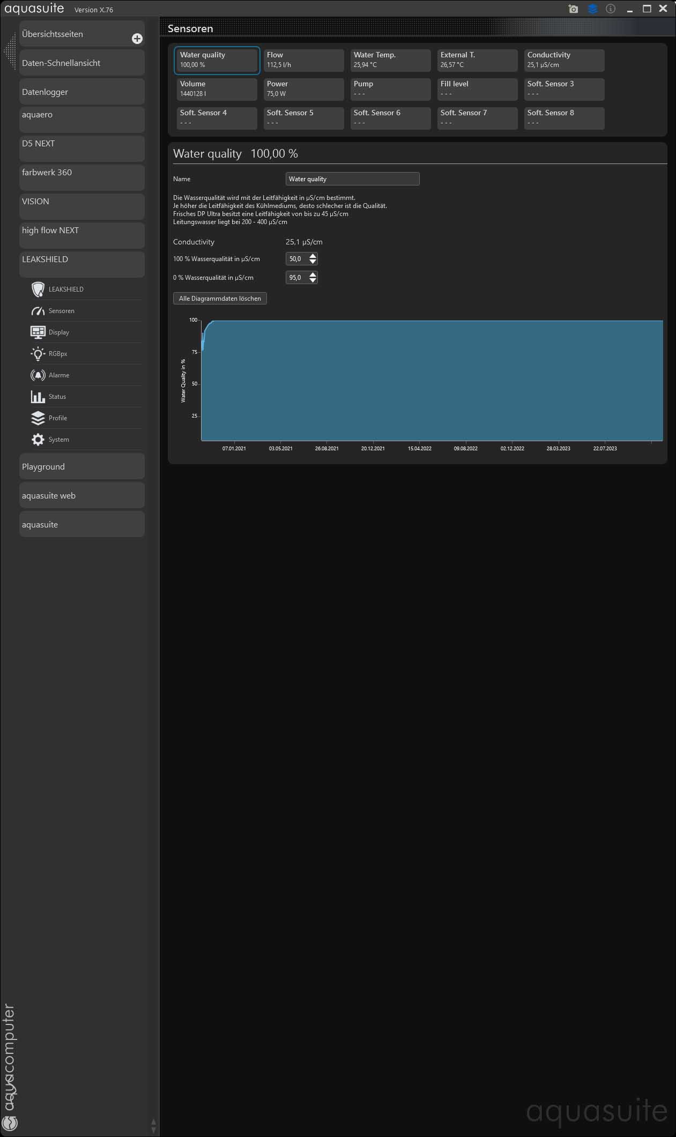The width and height of the screenshot is (676, 1137).
Task: Click the Profile layers icon in sidebar
Action: tap(38, 418)
